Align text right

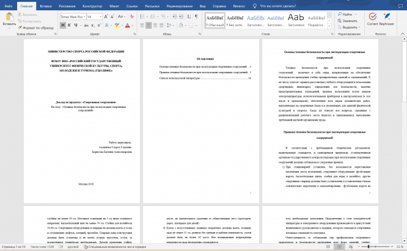(x=155, y=26)
